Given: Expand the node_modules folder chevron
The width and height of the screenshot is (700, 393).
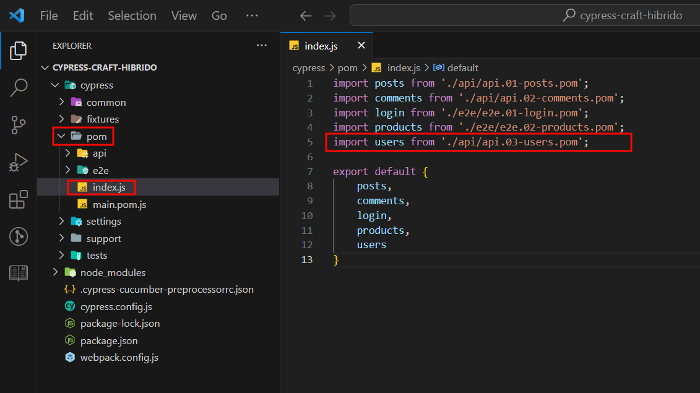Looking at the screenshot, I should tap(55, 272).
